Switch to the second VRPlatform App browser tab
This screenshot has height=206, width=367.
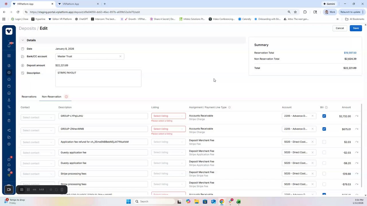click(78, 4)
